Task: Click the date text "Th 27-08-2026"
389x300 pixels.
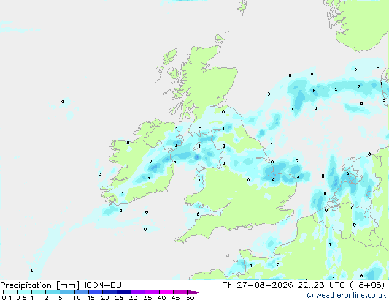Action: (258, 285)
